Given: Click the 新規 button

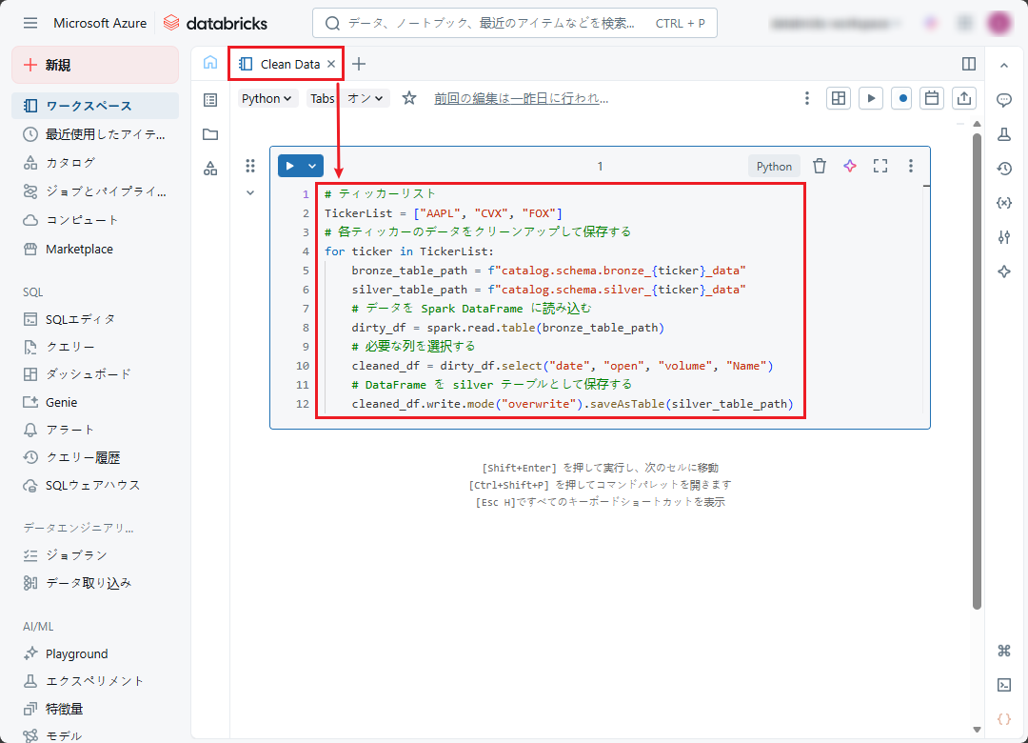Looking at the screenshot, I should click(95, 65).
